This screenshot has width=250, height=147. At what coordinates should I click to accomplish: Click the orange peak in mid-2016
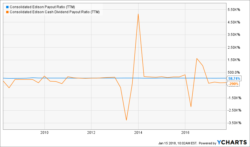[x=197, y=59]
